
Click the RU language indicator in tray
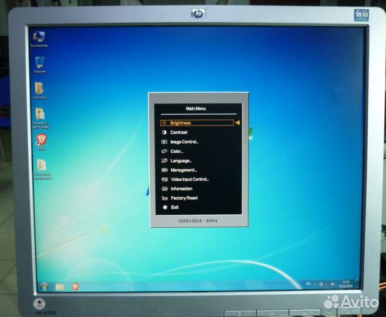(308, 284)
